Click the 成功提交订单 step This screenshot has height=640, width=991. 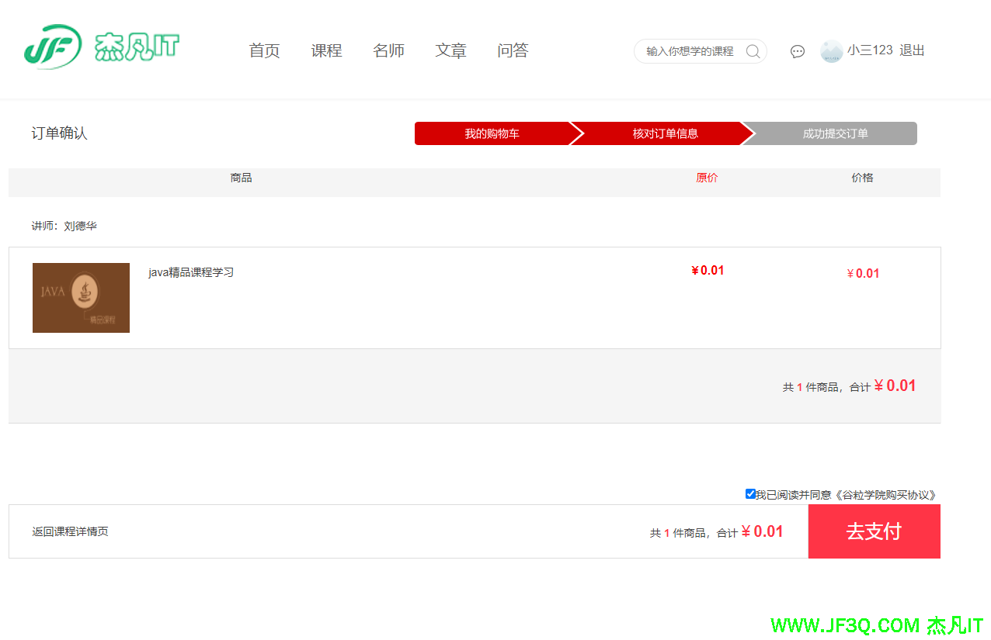click(835, 133)
